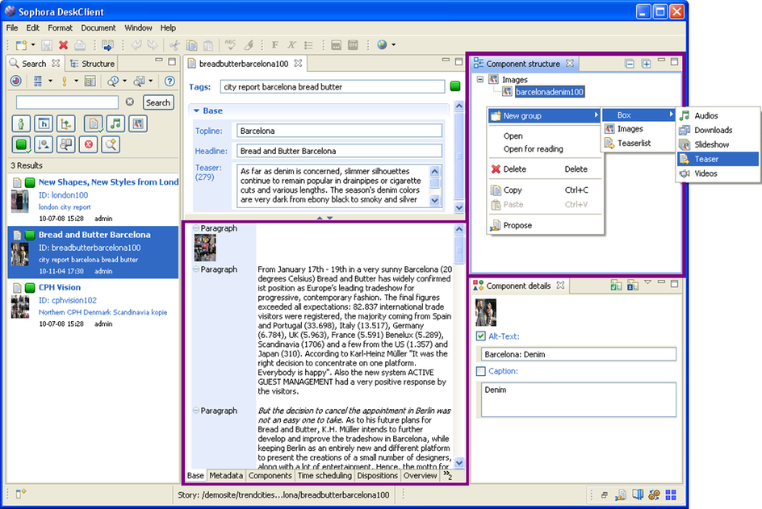
Task: Click the image thumbnail in Component details
Action: coord(486,312)
